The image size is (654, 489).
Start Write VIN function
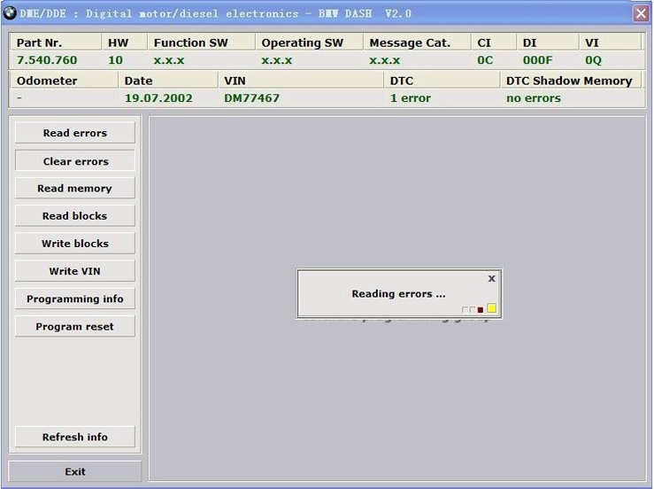[75, 271]
